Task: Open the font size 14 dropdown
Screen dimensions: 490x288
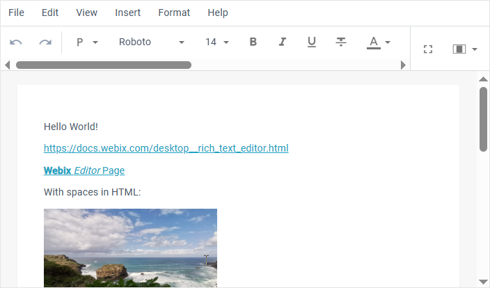Action: (217, 42)
